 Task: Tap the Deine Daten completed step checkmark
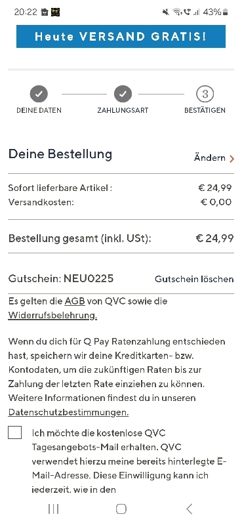coord(39,94)
